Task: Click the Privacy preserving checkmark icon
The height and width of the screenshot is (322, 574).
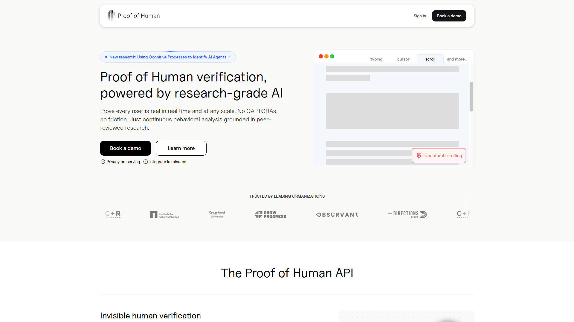Action: (x=103, y=162)
